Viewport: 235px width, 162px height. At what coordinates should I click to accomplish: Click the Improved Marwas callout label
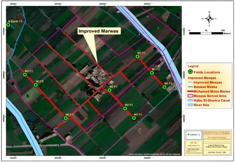point(99,31)
